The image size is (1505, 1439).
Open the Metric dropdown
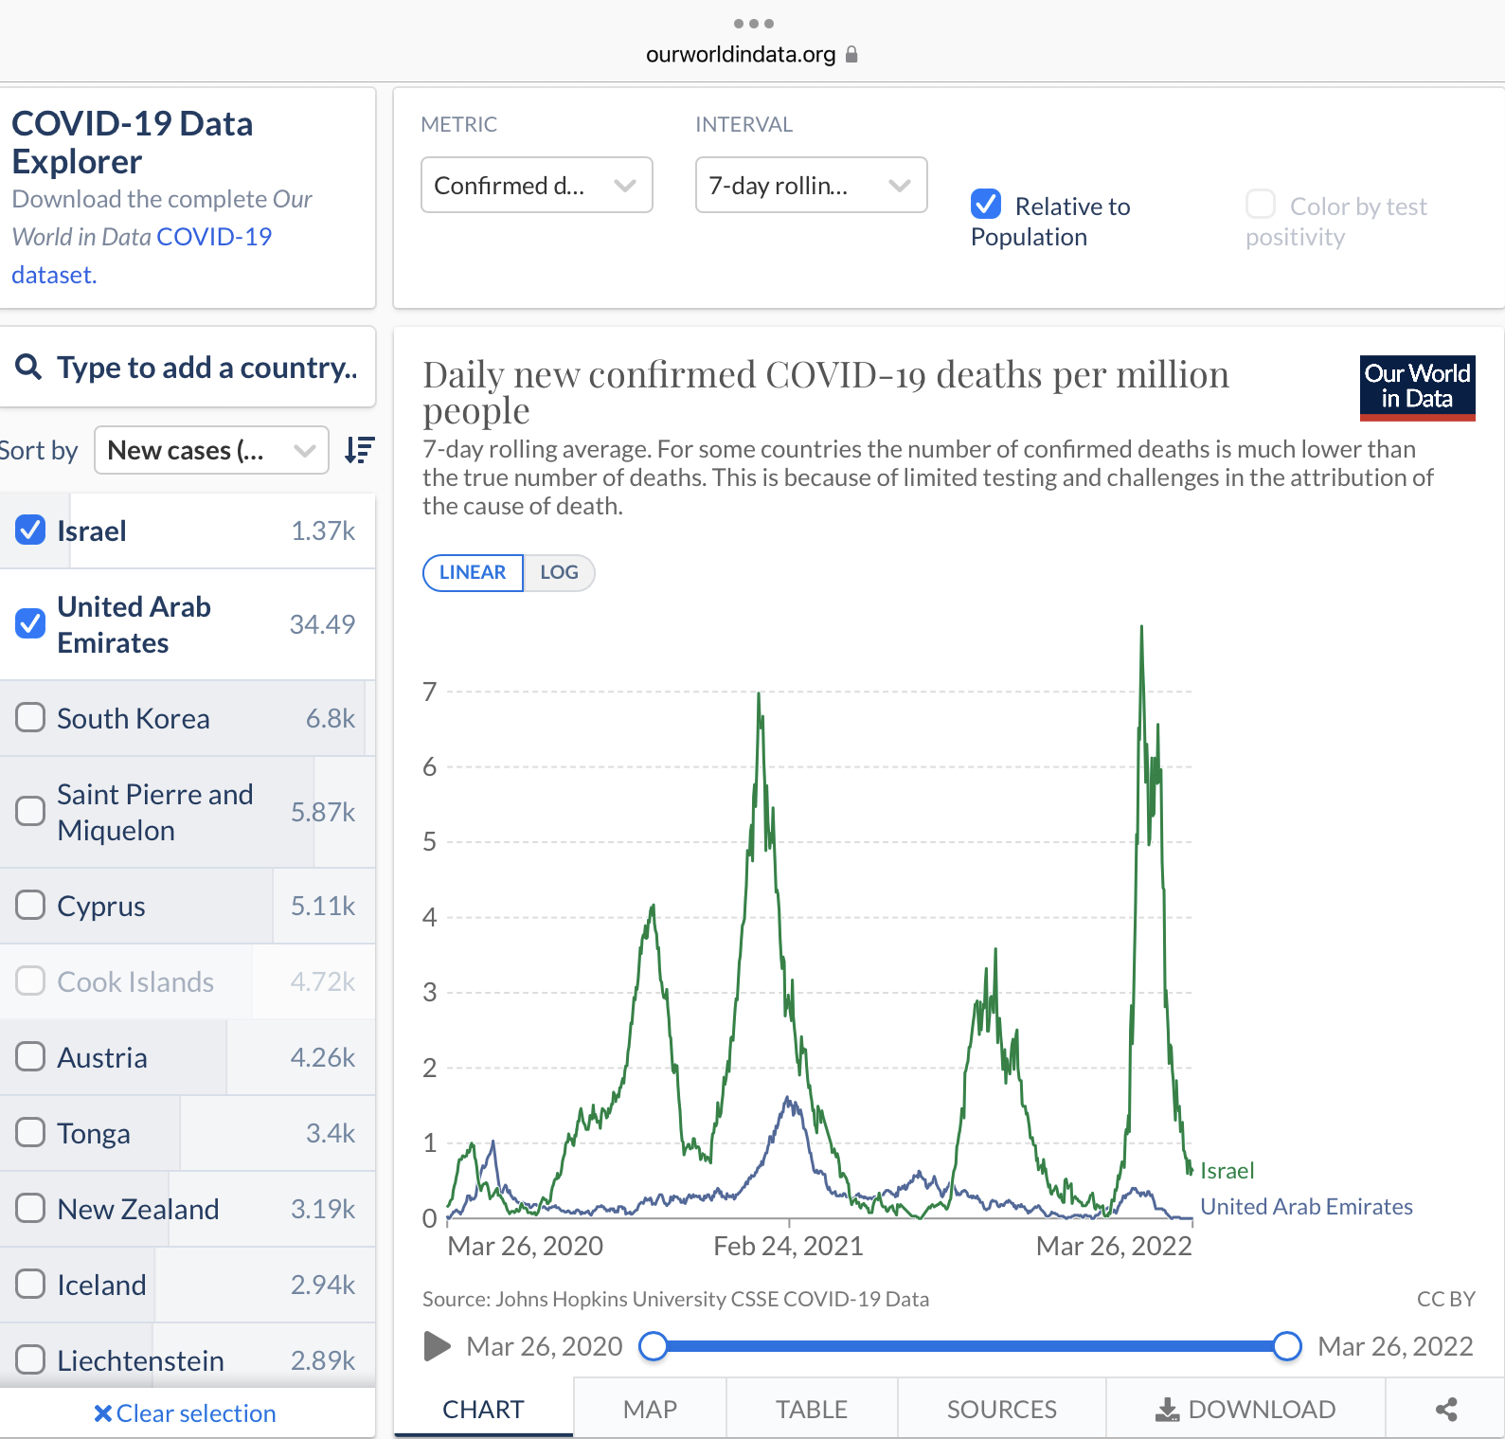pos(536,186)
